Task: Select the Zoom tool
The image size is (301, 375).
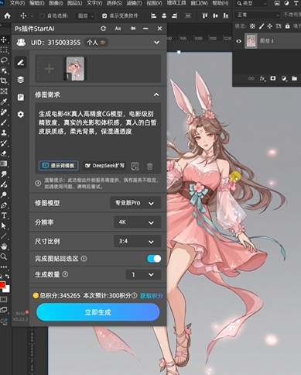Action: pyautogui.click(x=4, y=256)
